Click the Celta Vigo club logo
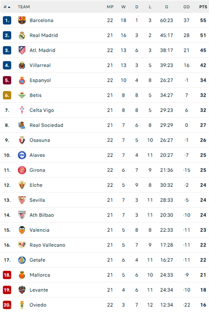The image size is (209, 312). pos(22,110)
